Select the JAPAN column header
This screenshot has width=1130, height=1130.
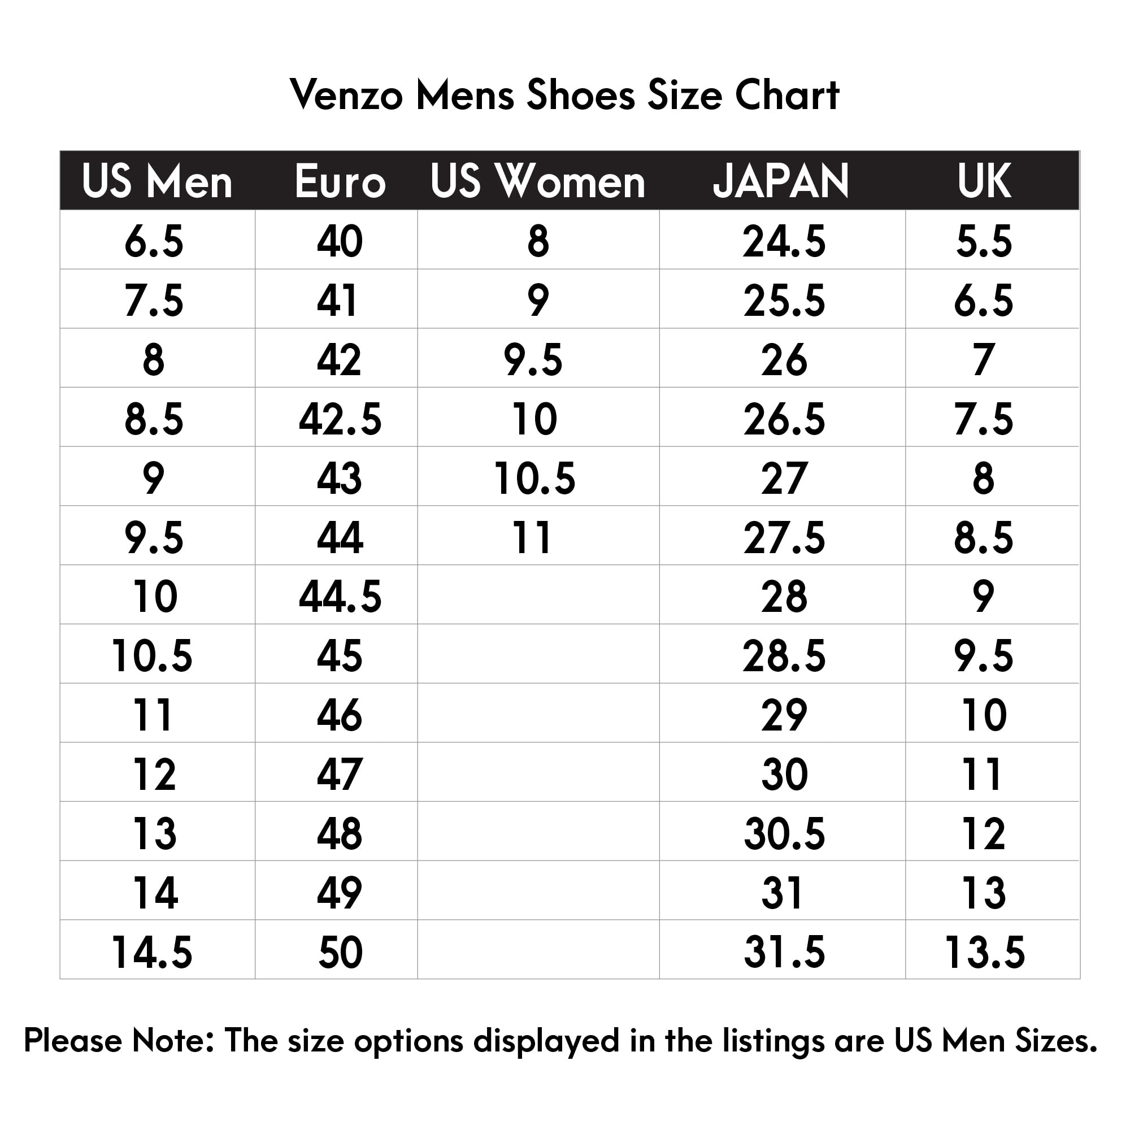point(781,181)
